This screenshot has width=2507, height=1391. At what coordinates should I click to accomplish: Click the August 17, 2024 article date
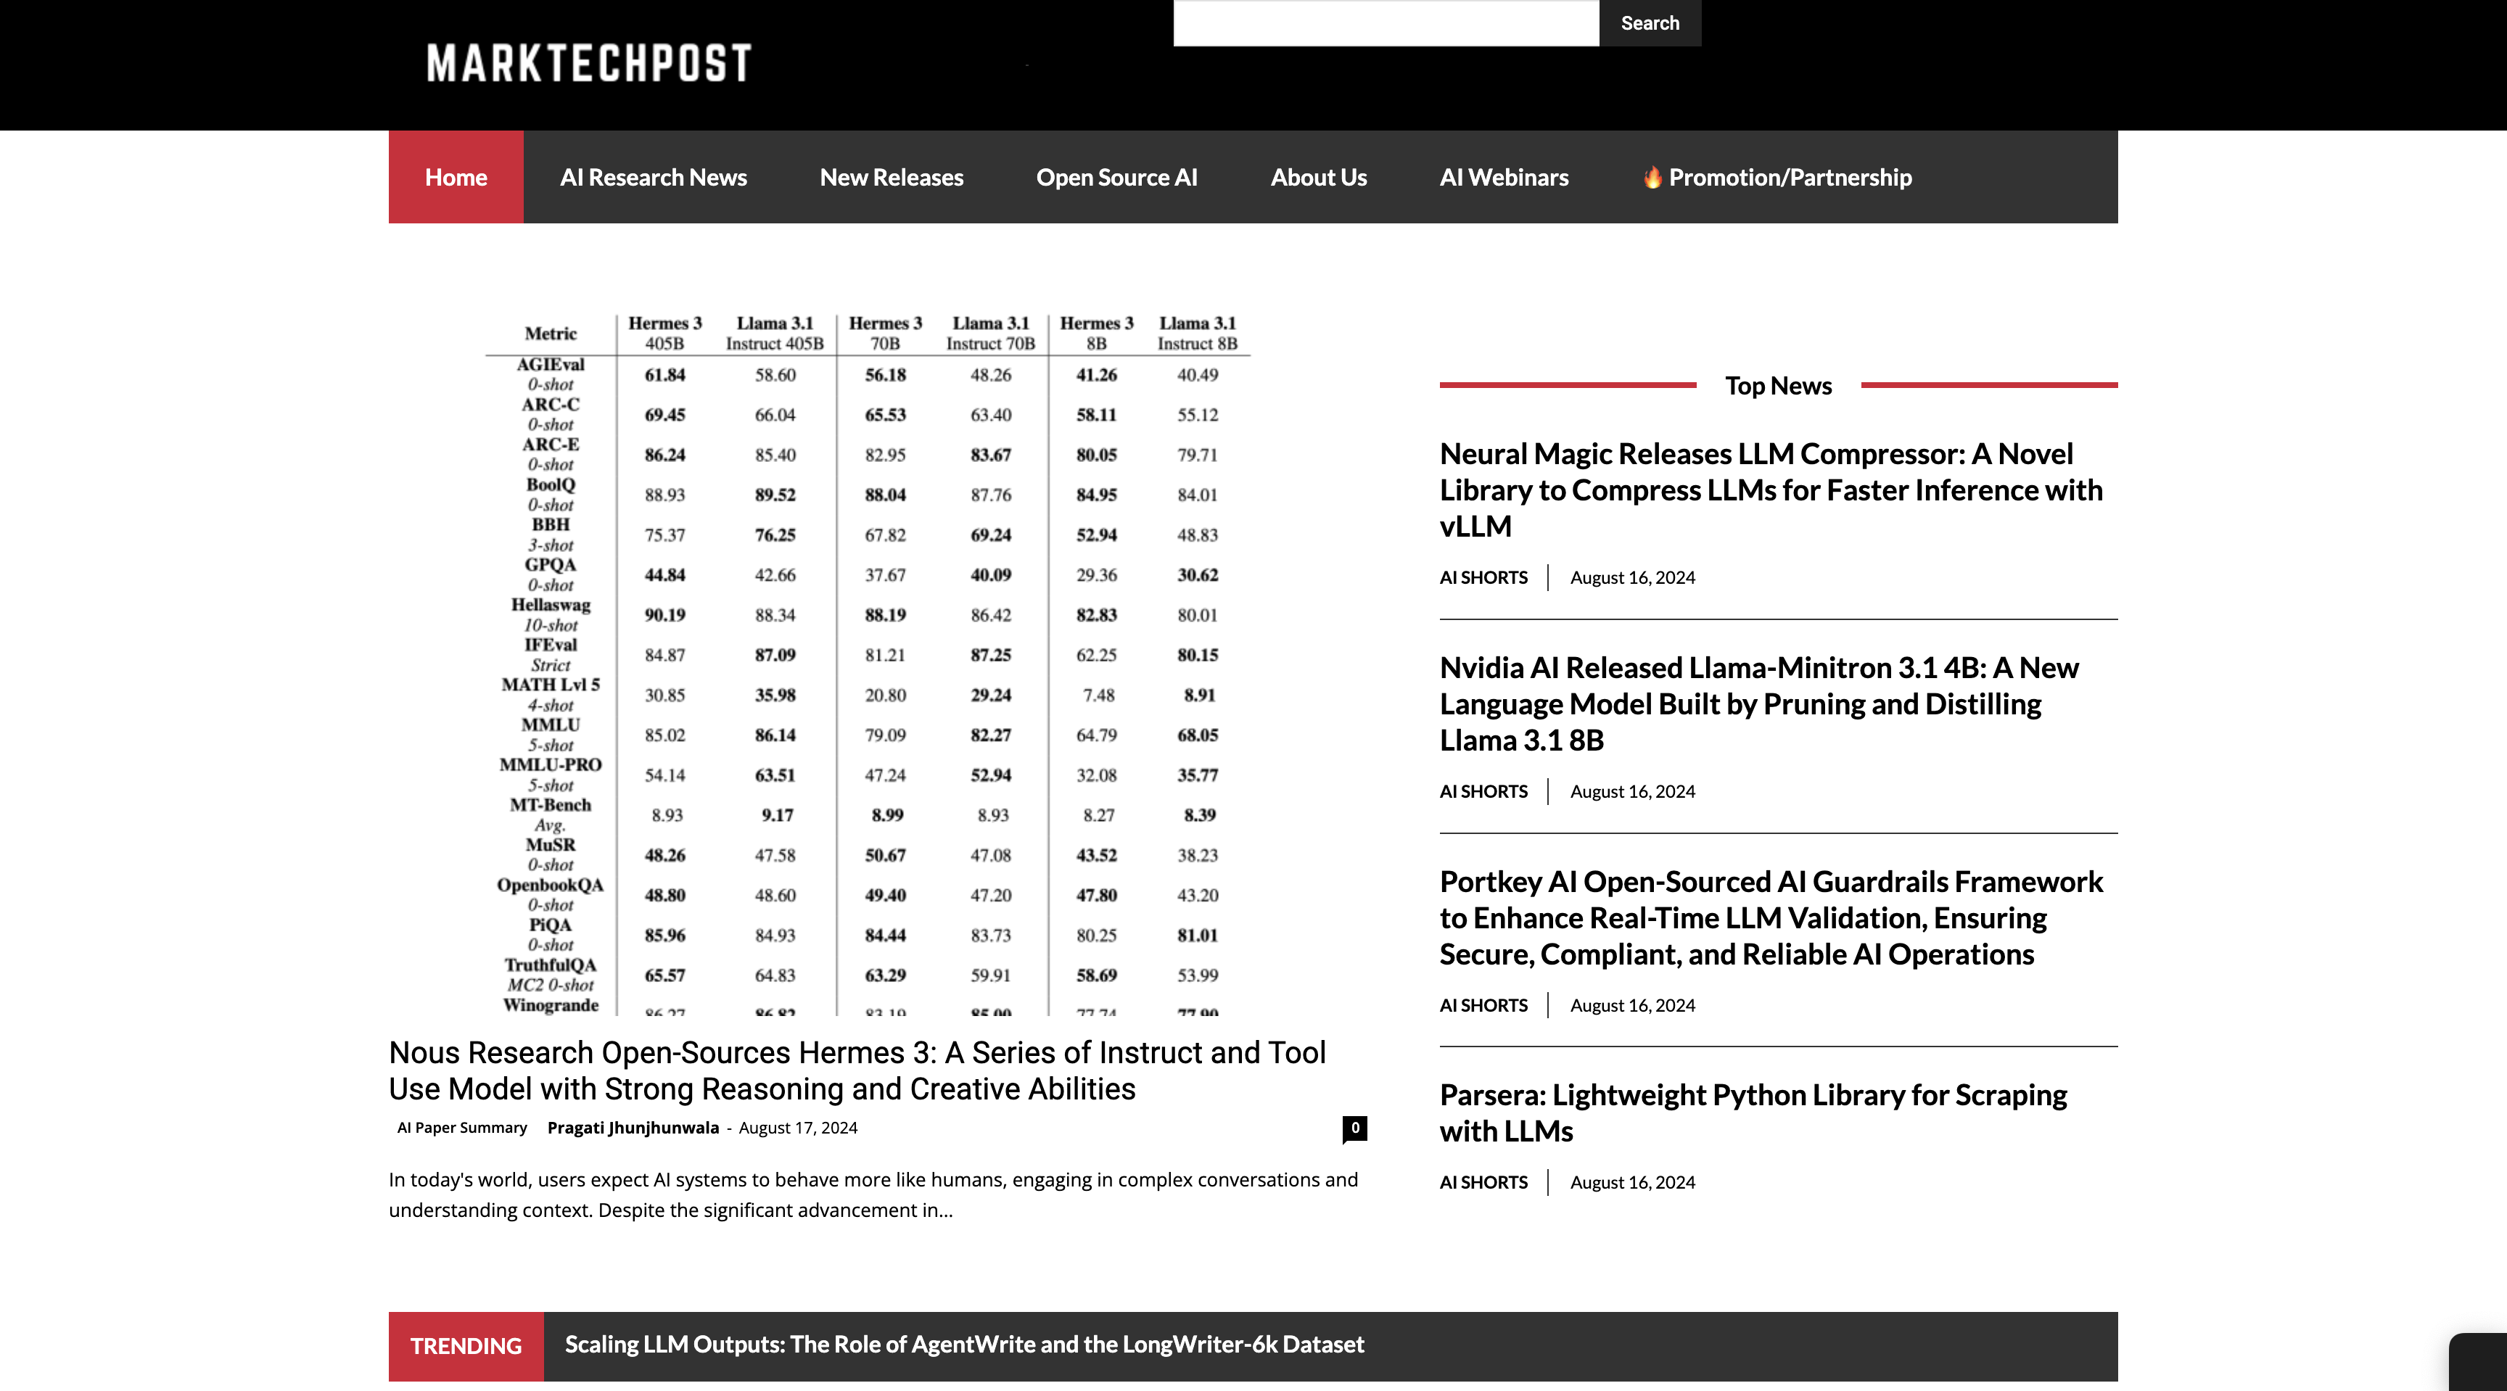coord(798,1128)
